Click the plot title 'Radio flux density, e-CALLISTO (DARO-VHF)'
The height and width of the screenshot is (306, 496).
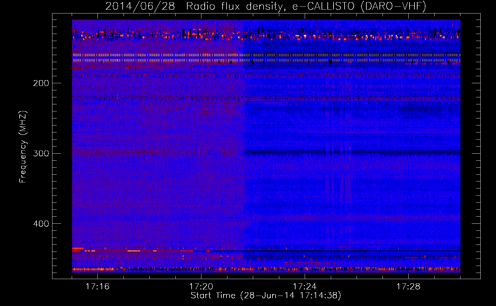point(306,6)
